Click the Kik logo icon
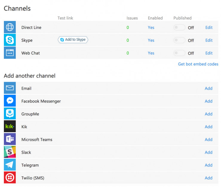The height and width of the screenshot is (187, 221). [x=10, y=127]
